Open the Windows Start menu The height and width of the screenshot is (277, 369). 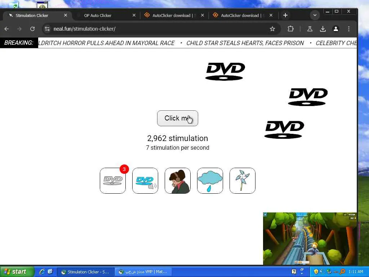(x=17, y=272)
